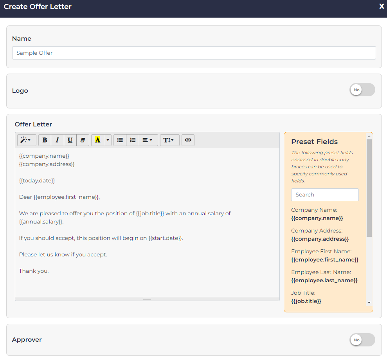This screenshot has height=357, width=387.
Task: Apply the yellow highlight color button
Action: (97, 140)
